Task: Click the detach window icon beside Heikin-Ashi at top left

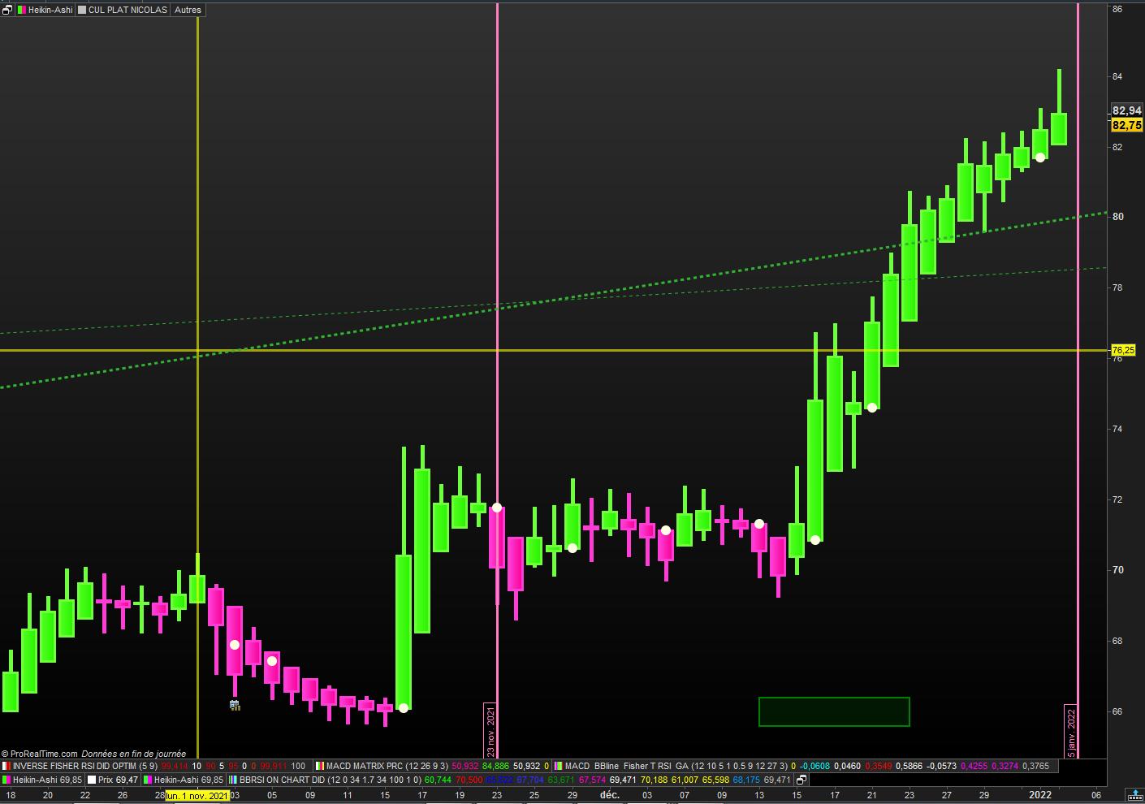Action: [x=7, y=10]
